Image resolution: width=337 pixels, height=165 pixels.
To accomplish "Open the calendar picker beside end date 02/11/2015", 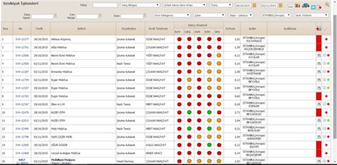I will pos(281,5).
